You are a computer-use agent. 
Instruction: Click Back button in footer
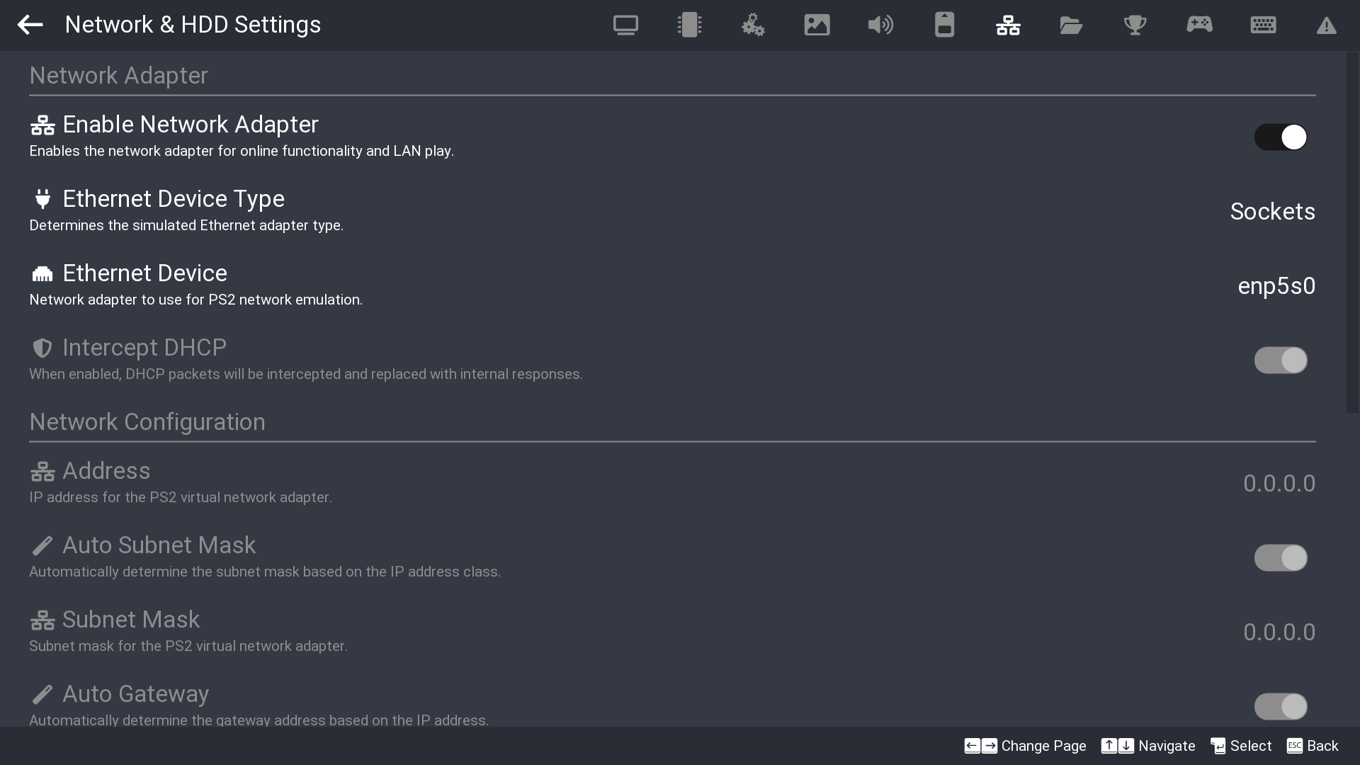(x=1313, y=746)
